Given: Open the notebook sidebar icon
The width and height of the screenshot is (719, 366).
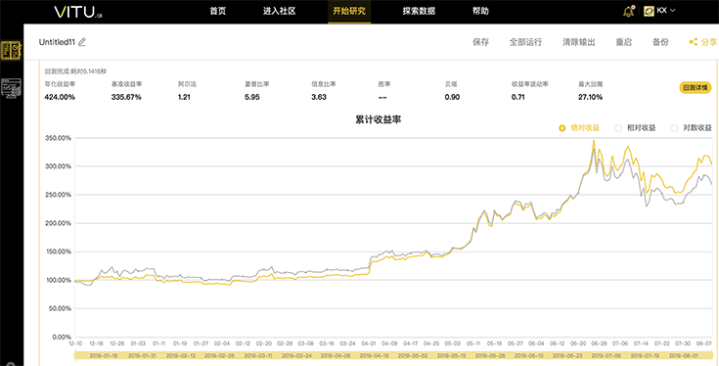Looking at the screenshot, I should 11,50.
